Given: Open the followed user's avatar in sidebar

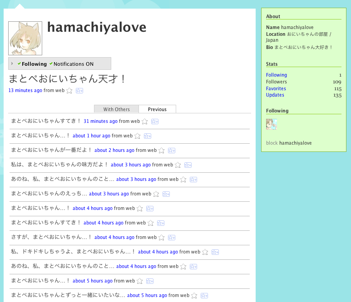Looking at the screenshot, I should [272, 124].
